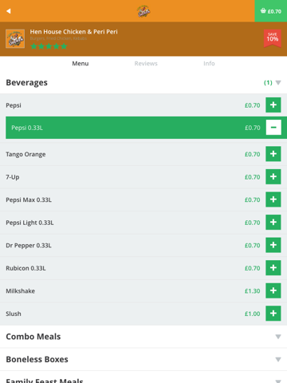The image size is (287, 383).
Task: Add Slush using plus icon
Action: point(273,314)
